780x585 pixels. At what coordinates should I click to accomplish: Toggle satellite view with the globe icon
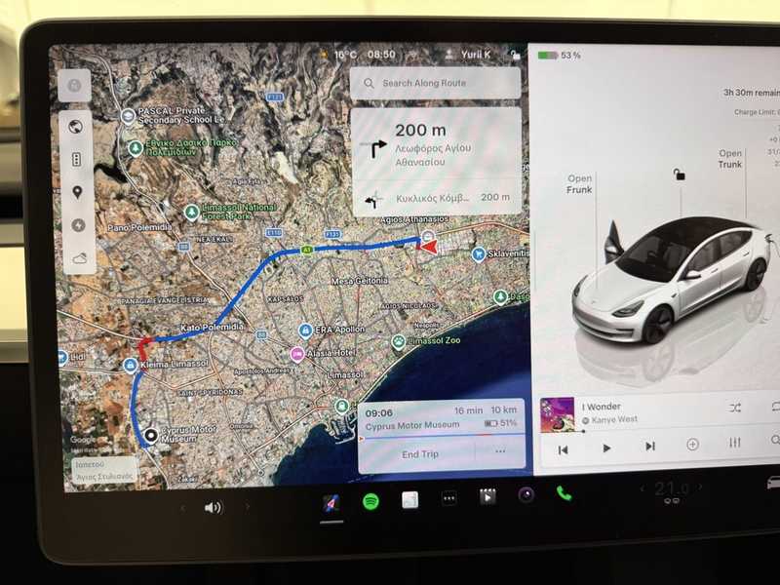click(x=76, y=128)
